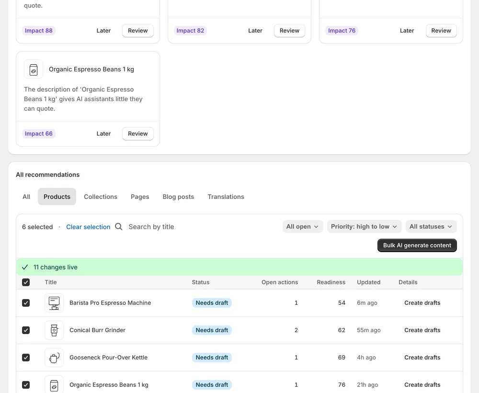Viewport: 479px width, 393px height.
Task: Uncheck Gooseneck Pour-Over Kettle row
Action: 26,357
